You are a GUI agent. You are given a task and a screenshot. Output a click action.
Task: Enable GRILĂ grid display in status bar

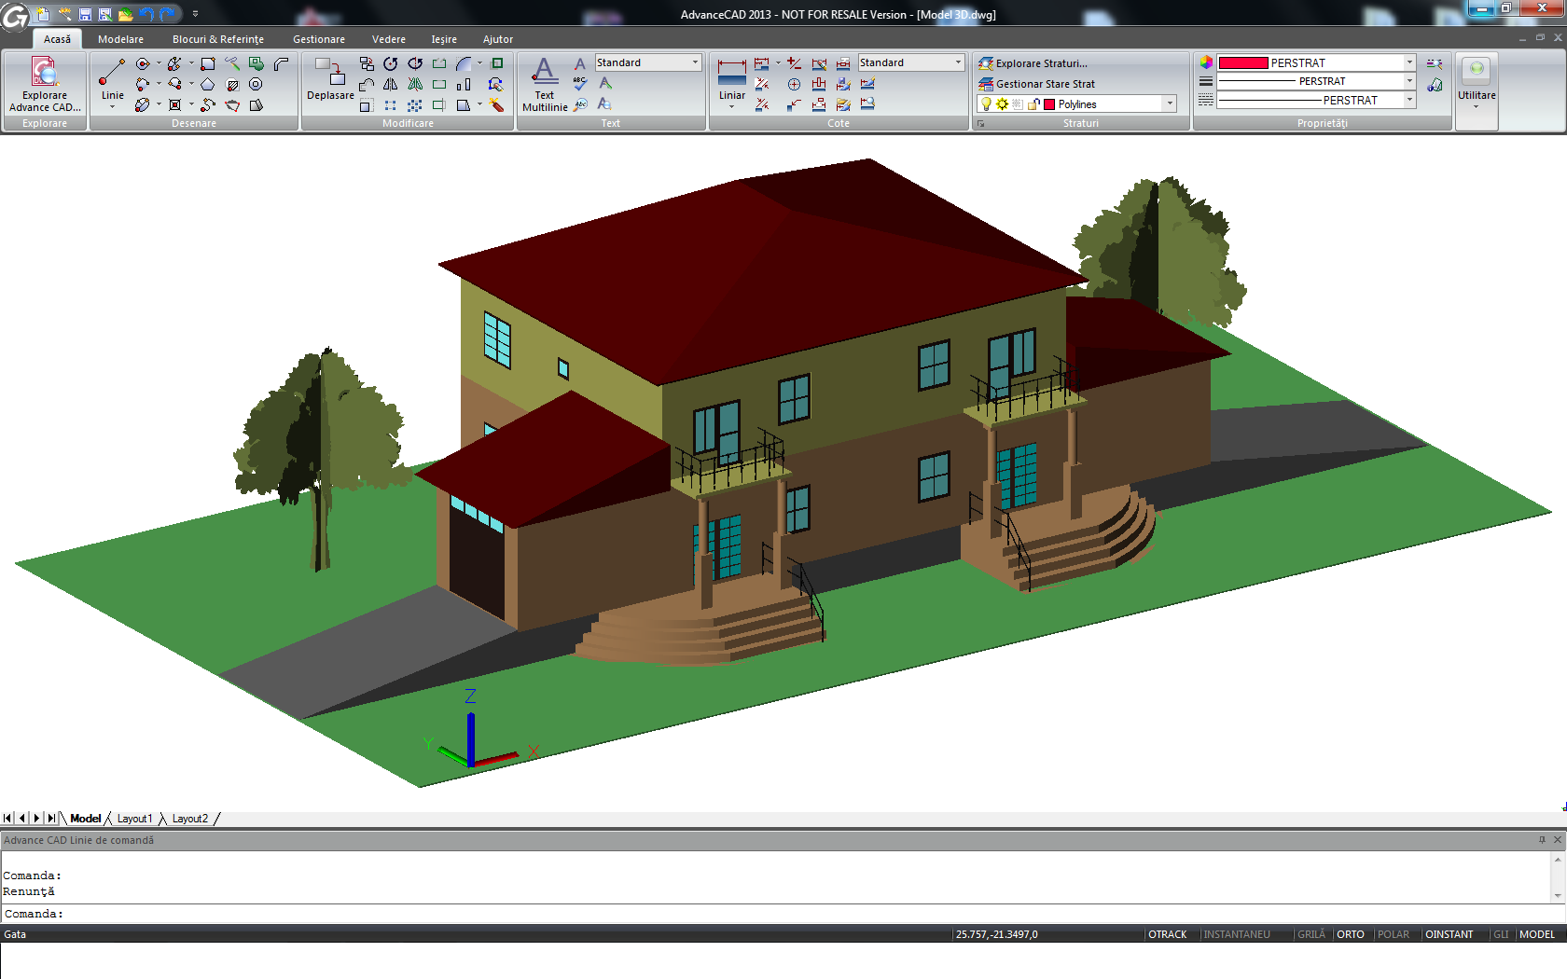pyautogui.click(x=1310, y=934)
